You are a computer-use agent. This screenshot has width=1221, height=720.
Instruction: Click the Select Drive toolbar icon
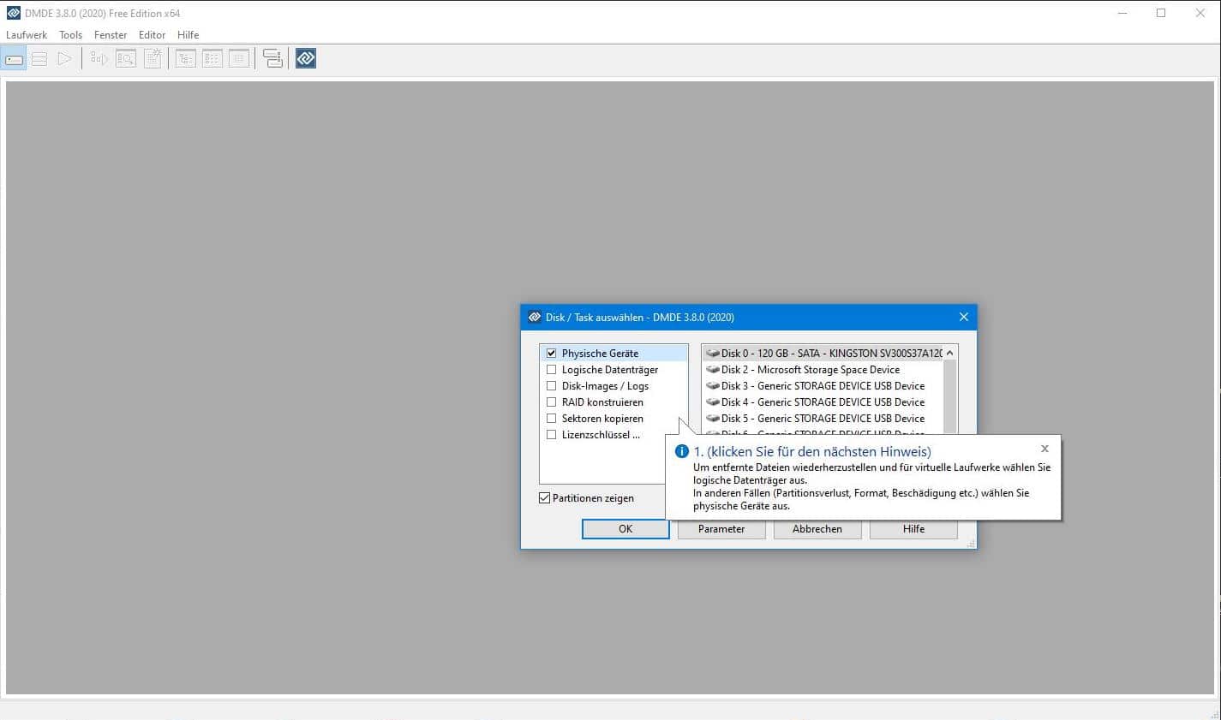tap(14, 59)
